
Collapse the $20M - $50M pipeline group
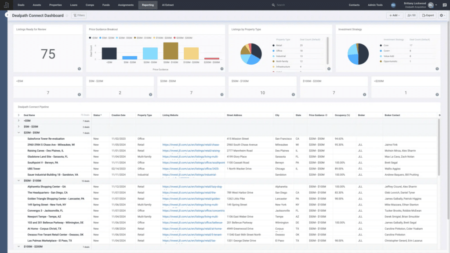pyautogui.click(x=18, y=133)
